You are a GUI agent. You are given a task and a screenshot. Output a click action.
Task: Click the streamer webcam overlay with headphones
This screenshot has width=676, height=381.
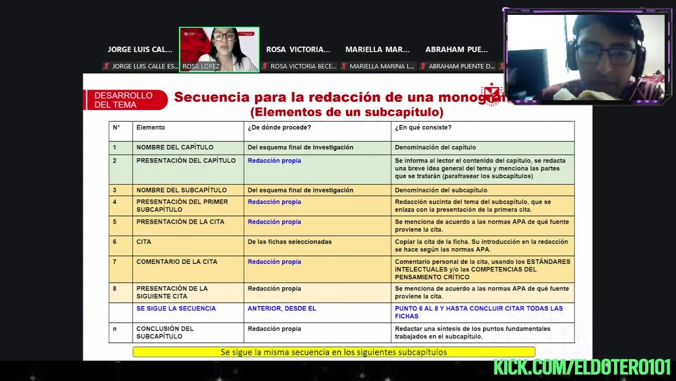point(586,56)
